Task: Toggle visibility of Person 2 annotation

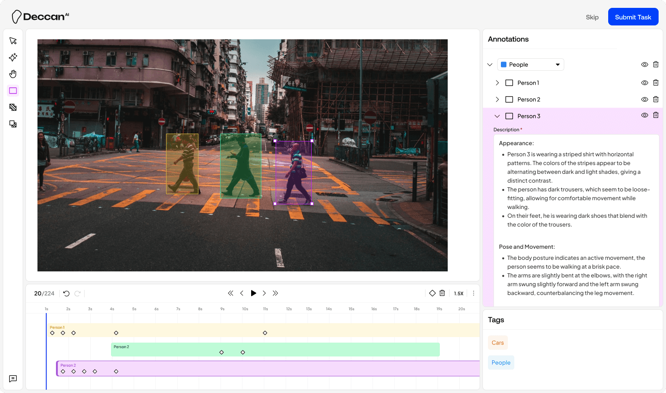Action: click(x=644, y=99)
